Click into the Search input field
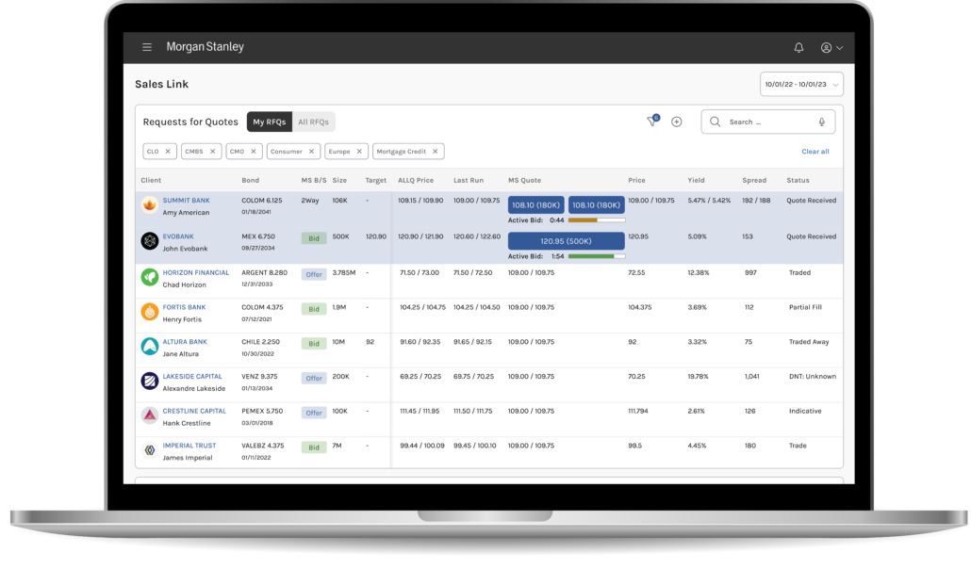The height and width of the screenshot is (569, 971). (765, 122)
